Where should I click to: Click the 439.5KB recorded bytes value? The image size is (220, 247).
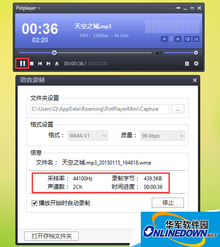(153, 179)
